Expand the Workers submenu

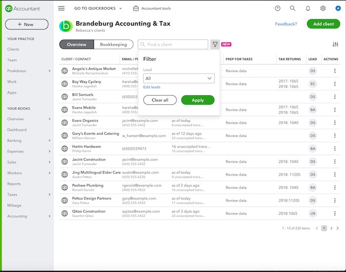(49, 173)
